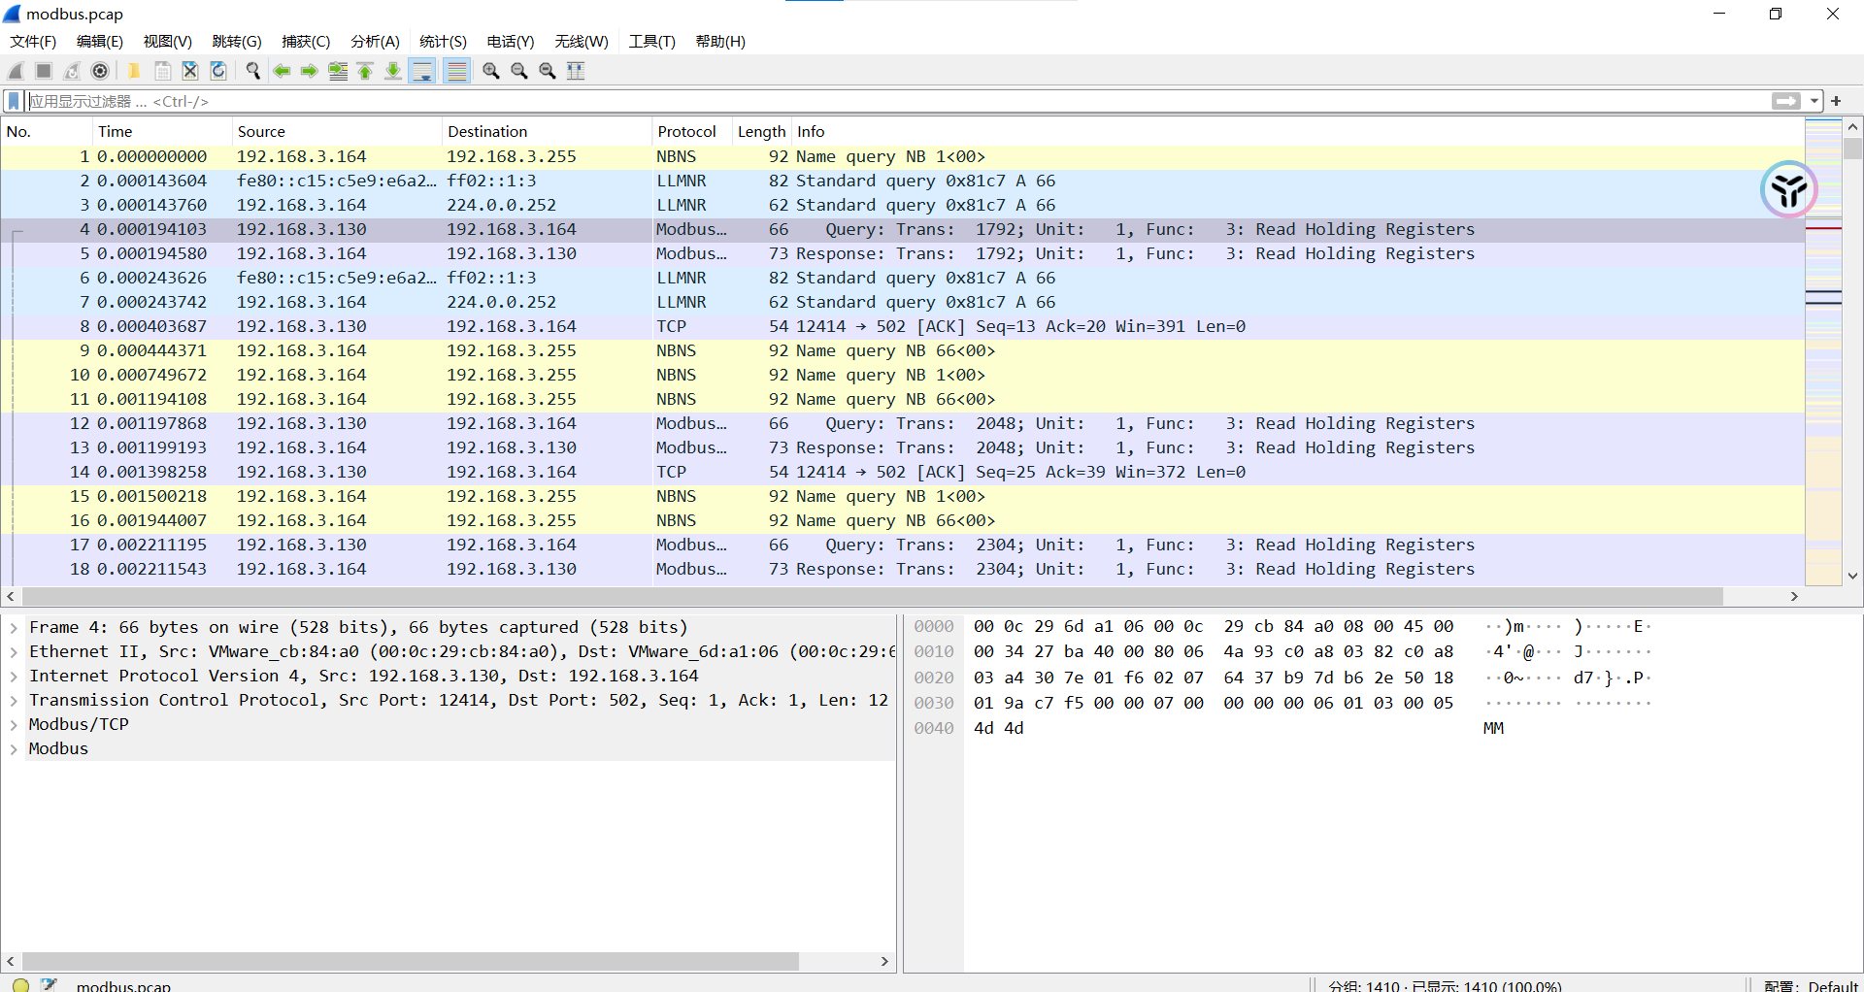1864x992 pixels.
Task: Open a capture file via folder icon
Action: click(x=134, y=71)
